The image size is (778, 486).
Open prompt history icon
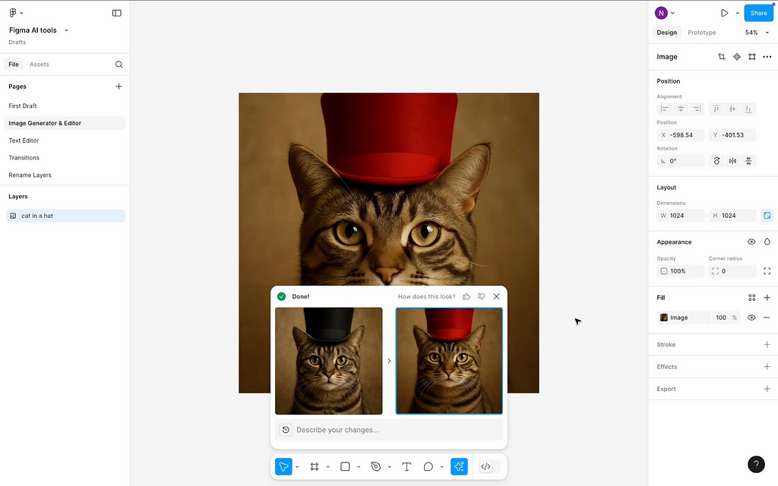[x=286, y=430]
